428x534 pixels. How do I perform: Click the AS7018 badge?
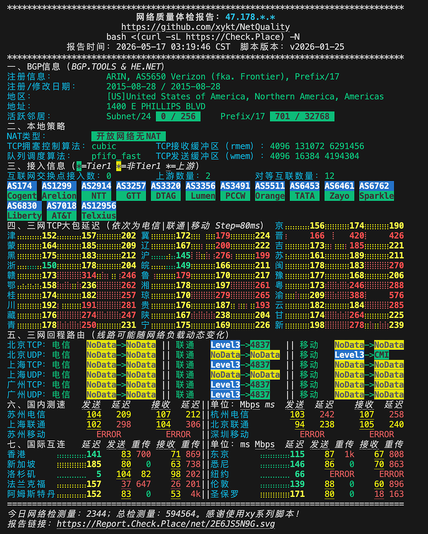pos(62,206)
